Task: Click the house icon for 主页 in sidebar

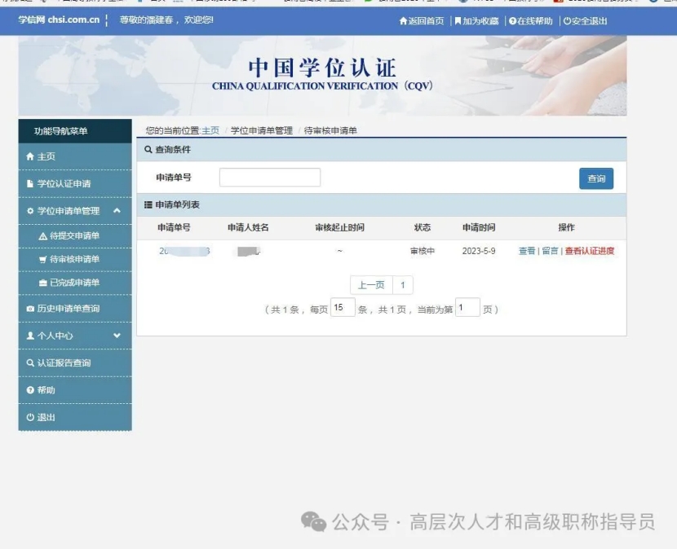Action: click(30, 156)
